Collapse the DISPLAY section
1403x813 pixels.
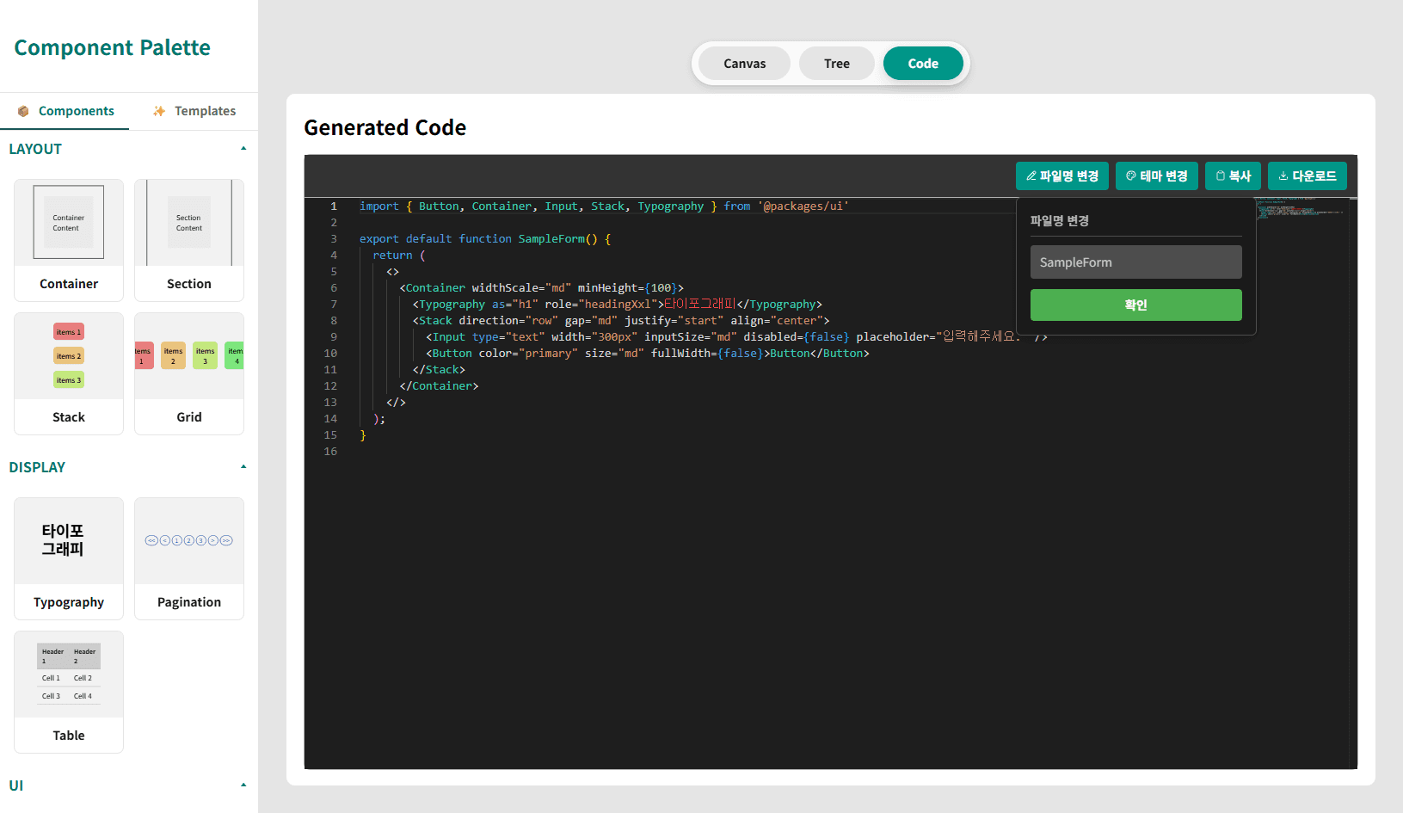coord(243,466)
